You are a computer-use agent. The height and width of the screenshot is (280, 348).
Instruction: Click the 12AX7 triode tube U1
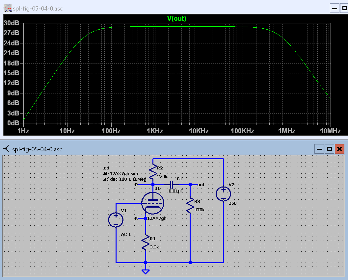click(x=152, y=203)
